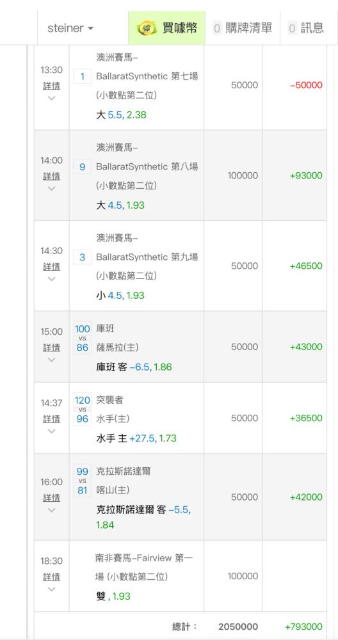Click the 120 vs 96 score box
Viewport: 338px width, 640px height.
pyautogui.click(x=83, y=410)
